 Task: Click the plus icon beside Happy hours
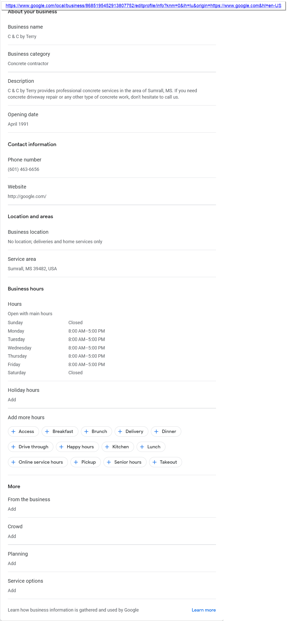pyautogui.click(x=62, y=447)
